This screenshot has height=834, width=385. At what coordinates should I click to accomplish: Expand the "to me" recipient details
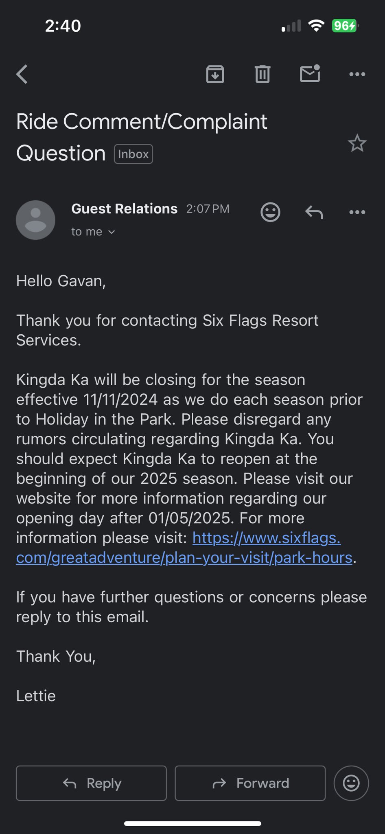coord(93,232)
